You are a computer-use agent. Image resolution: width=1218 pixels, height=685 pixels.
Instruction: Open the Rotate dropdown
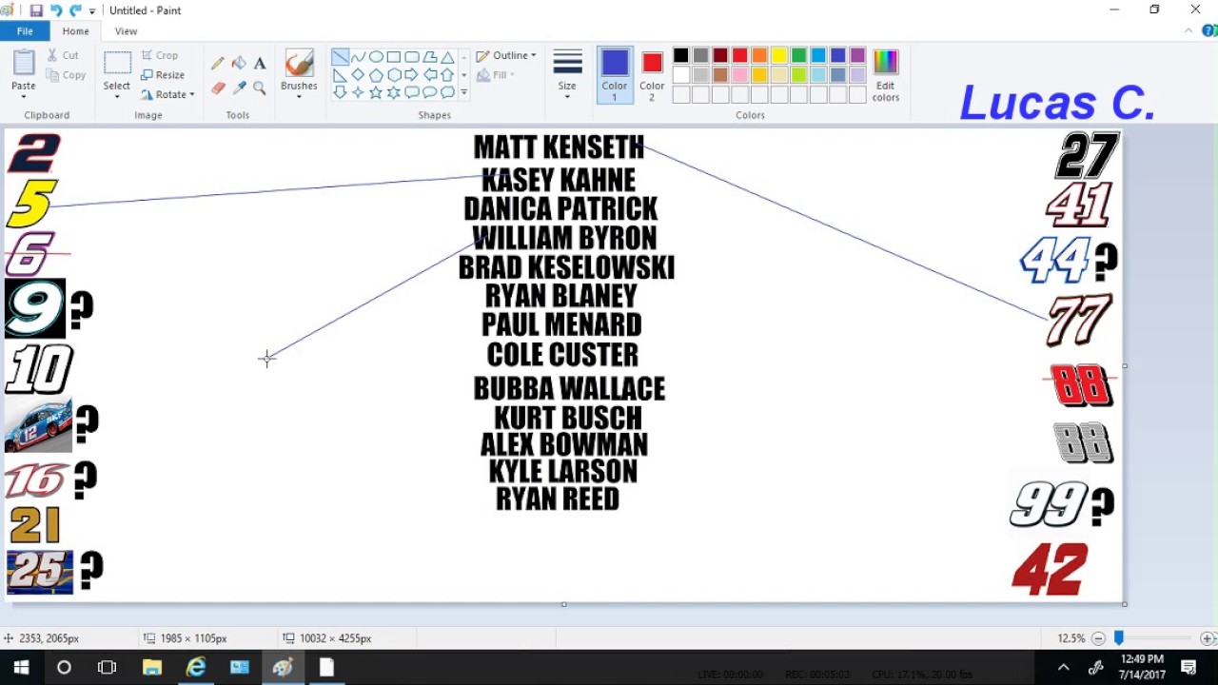(x=167, y=94)
